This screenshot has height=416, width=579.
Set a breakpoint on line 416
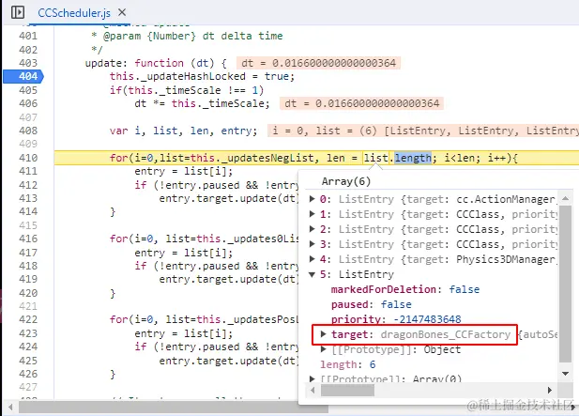[x=28, y=239]
